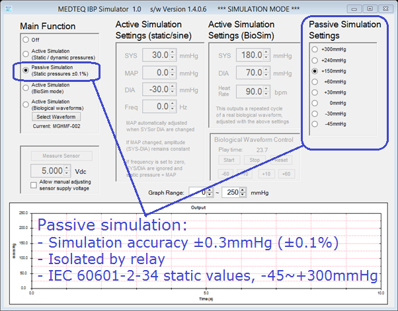This screenshot has width=398, height=311.
Task: Choose +300mmHg passive pressure
Action: coord(315,50)
